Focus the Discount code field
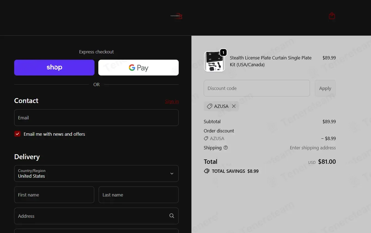 pyautogui.click(x=257, y=88)
